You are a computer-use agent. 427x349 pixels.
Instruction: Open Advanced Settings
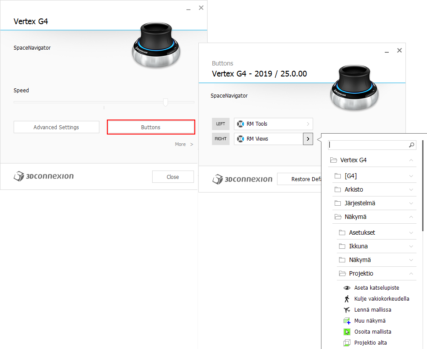pyautogui.click(x=56, y=127)
